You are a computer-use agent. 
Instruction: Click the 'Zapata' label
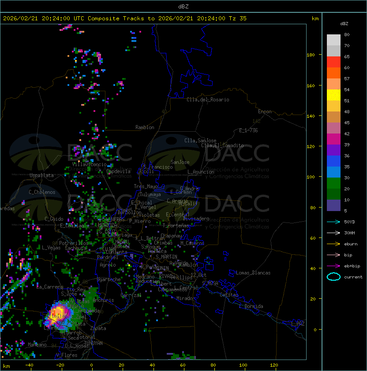pos(98,328)
